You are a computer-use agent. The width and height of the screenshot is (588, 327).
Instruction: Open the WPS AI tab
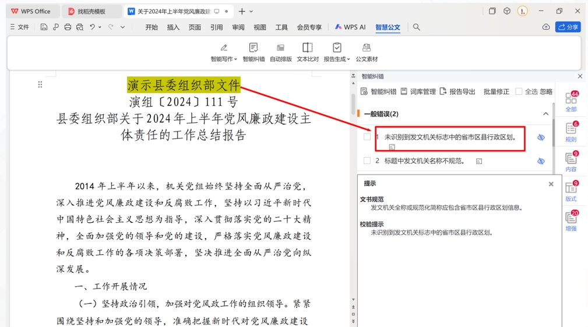(350, 27)
